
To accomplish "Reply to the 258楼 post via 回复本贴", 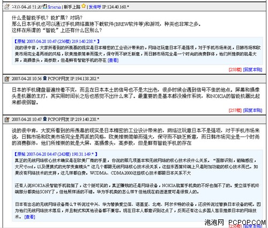I will (252, 69).
